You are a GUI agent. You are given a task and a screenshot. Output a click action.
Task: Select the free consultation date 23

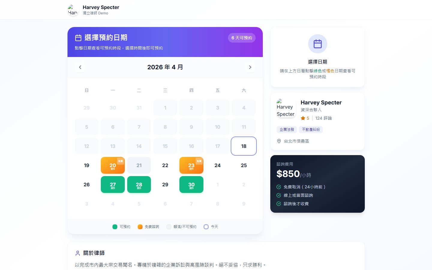point(191,165)
